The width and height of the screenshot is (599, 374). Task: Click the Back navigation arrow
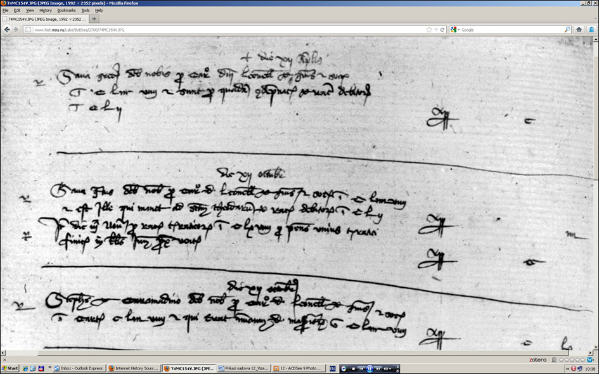pyautogui.click(x=7, y=30)
